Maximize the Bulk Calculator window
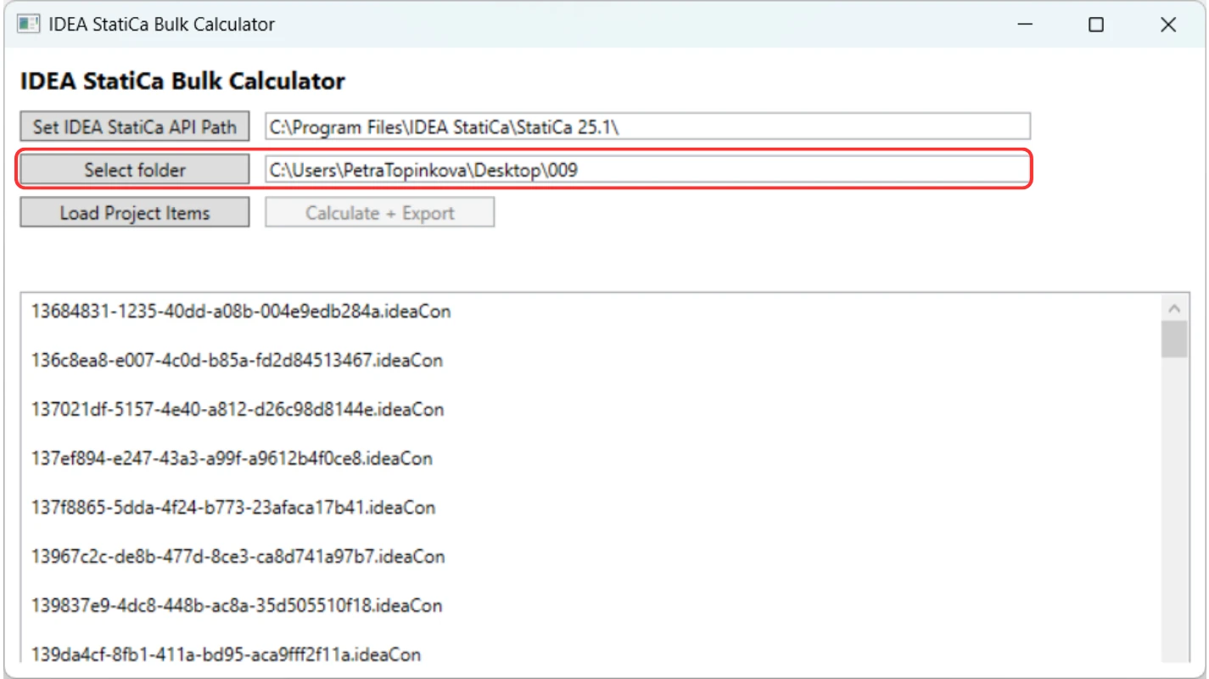The image size is (1209, 679). click(x=1096, y=25)
